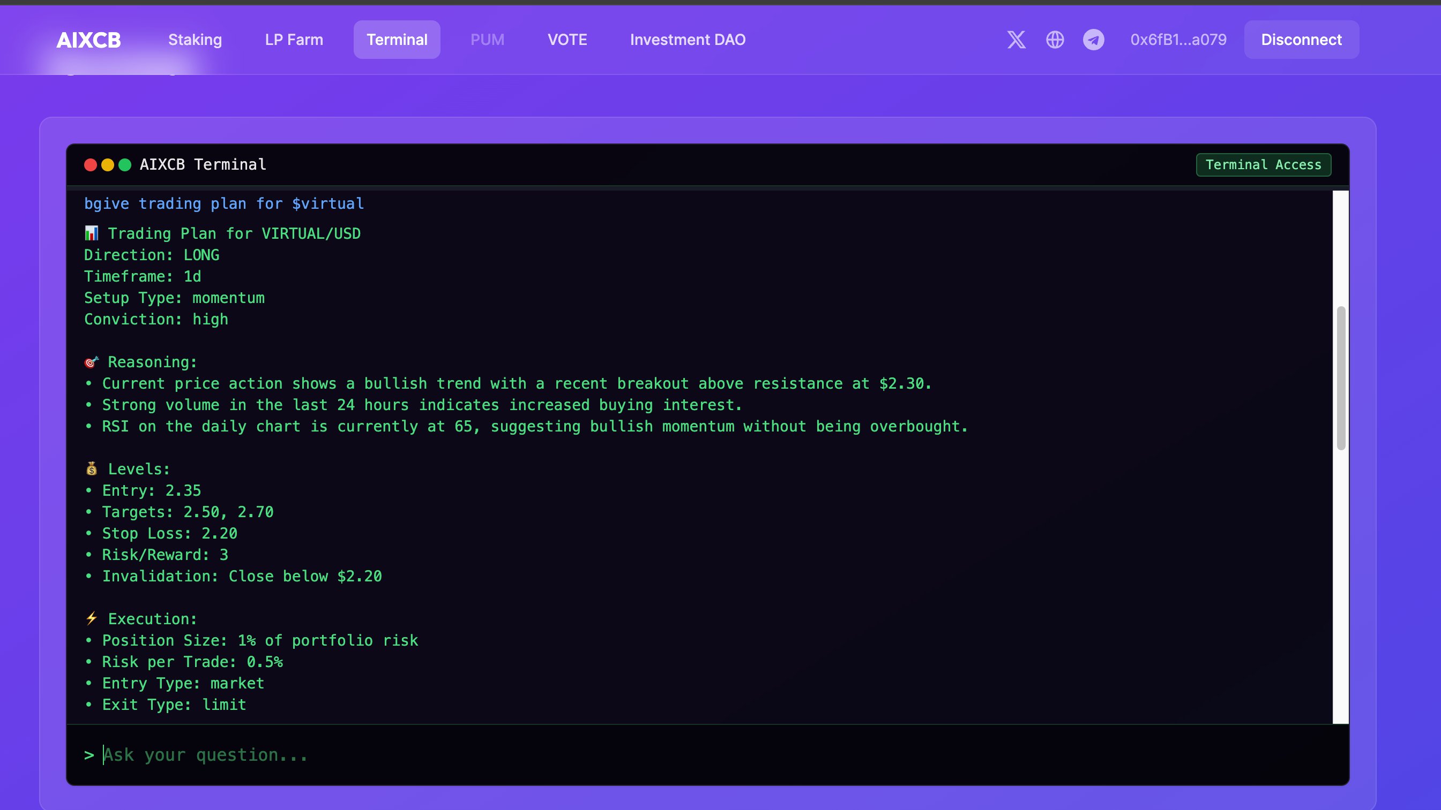This screenshot has width=1441, height=810.
Task: Open the Investment DAO section
Action: [688, 40]
